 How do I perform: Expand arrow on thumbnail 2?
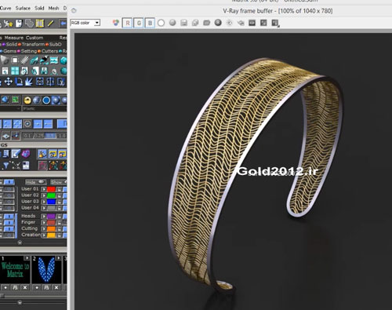point(59,258)
